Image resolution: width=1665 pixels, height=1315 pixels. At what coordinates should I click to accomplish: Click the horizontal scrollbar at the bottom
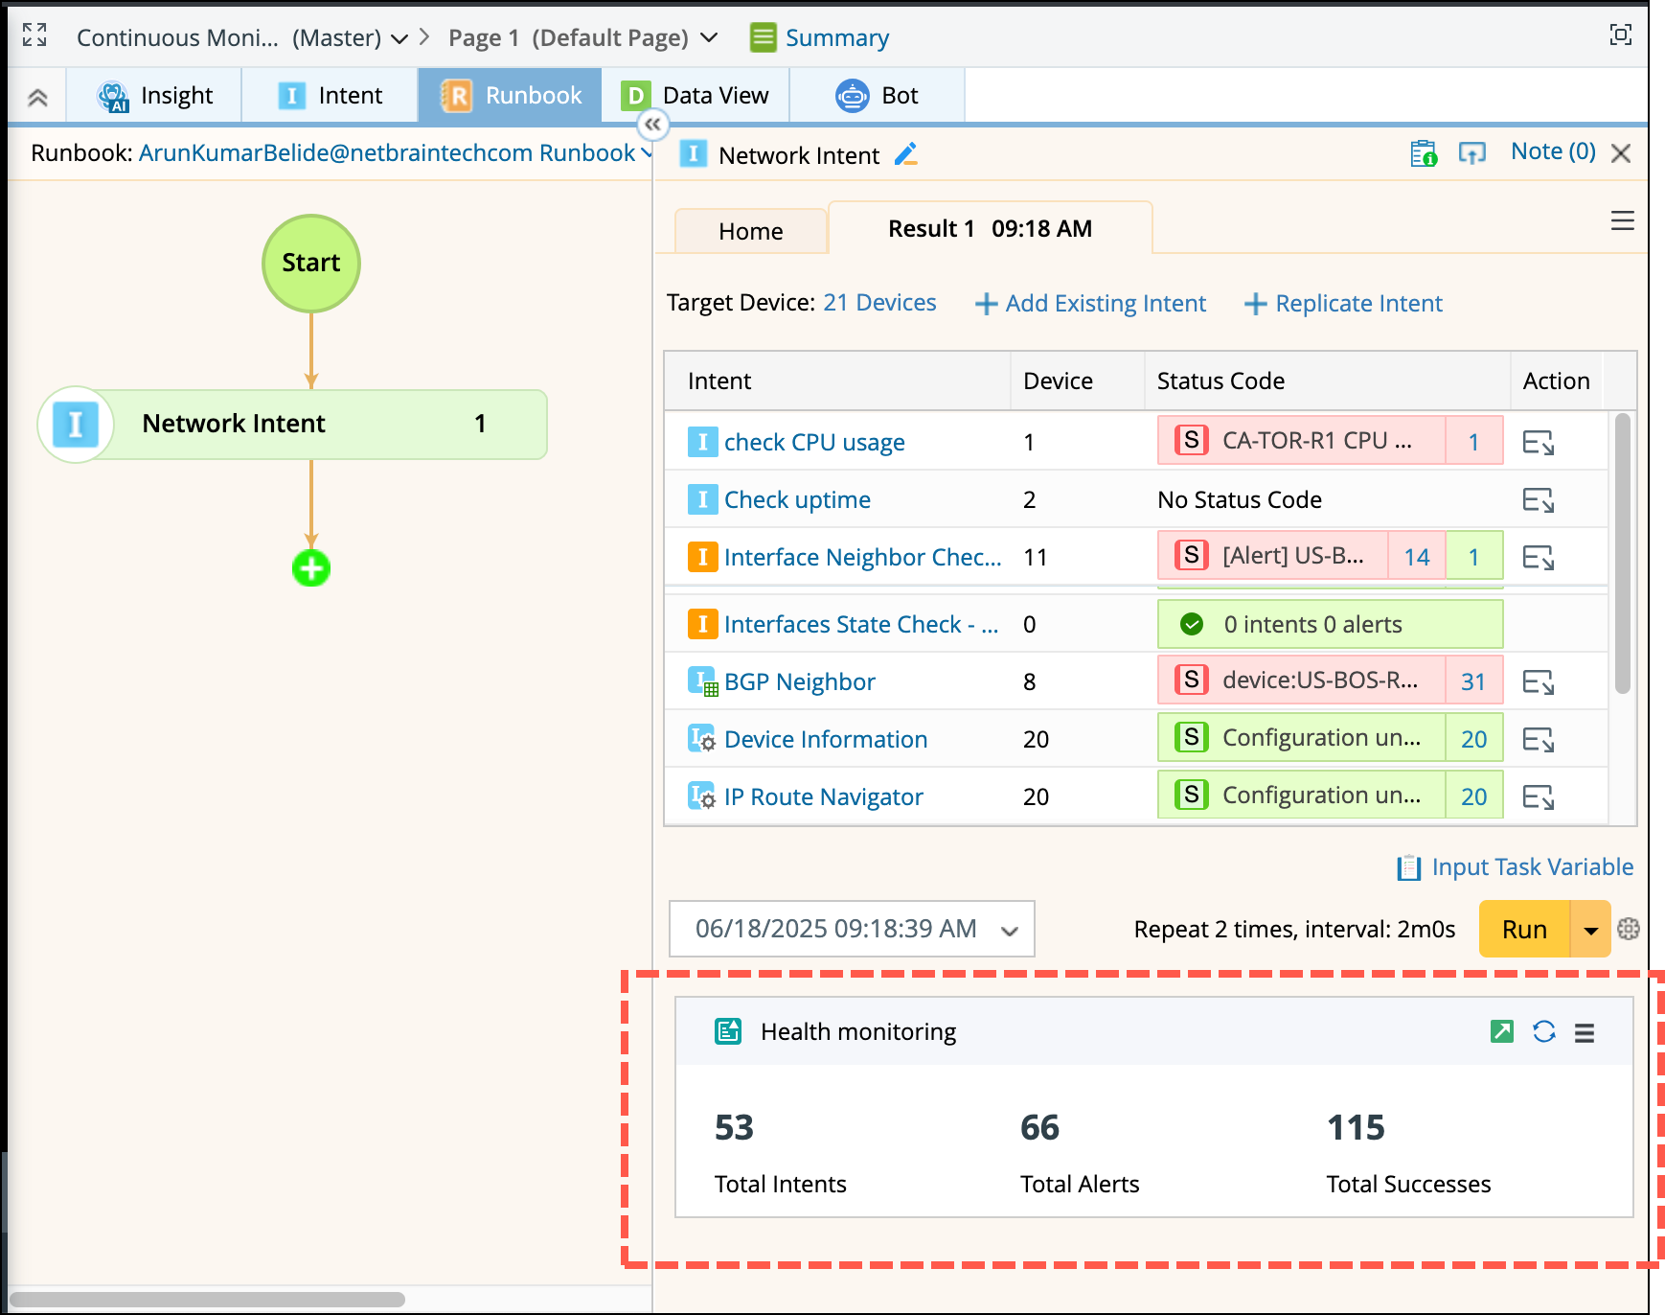coord(207,1299)
